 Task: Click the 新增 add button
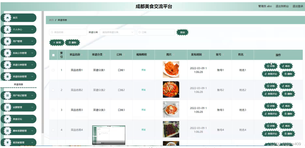click(x=57, y=42)
